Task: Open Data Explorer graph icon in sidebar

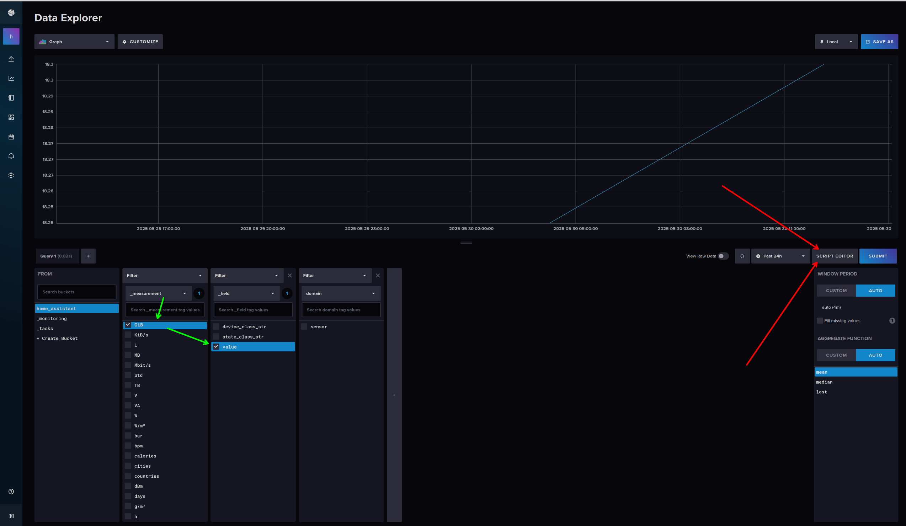Action: pyautogui.click(x=11, y=78)
